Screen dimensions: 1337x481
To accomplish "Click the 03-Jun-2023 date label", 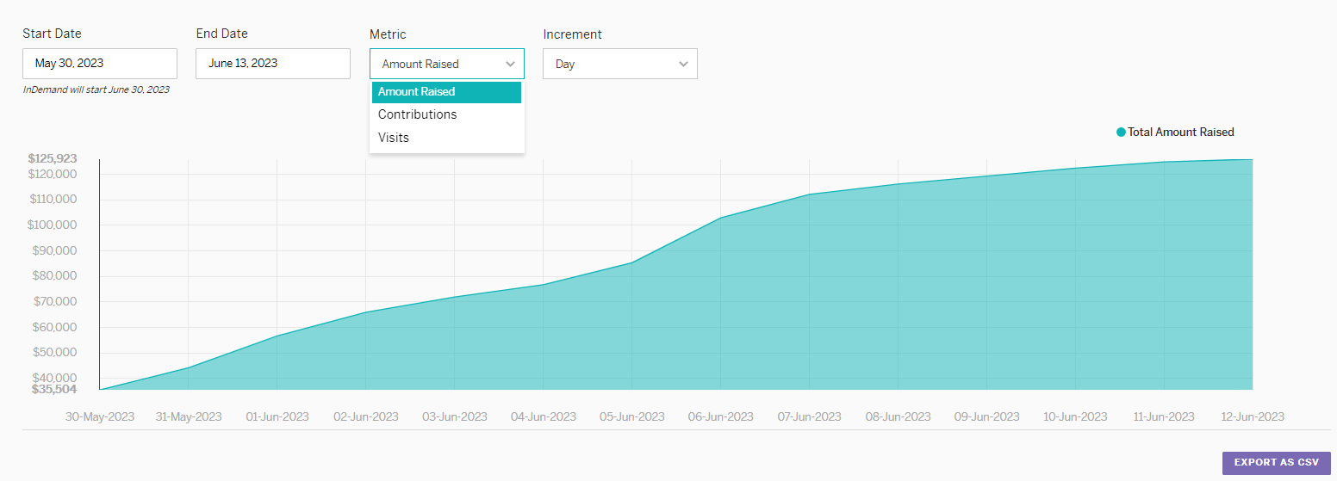I will point(454,416).
